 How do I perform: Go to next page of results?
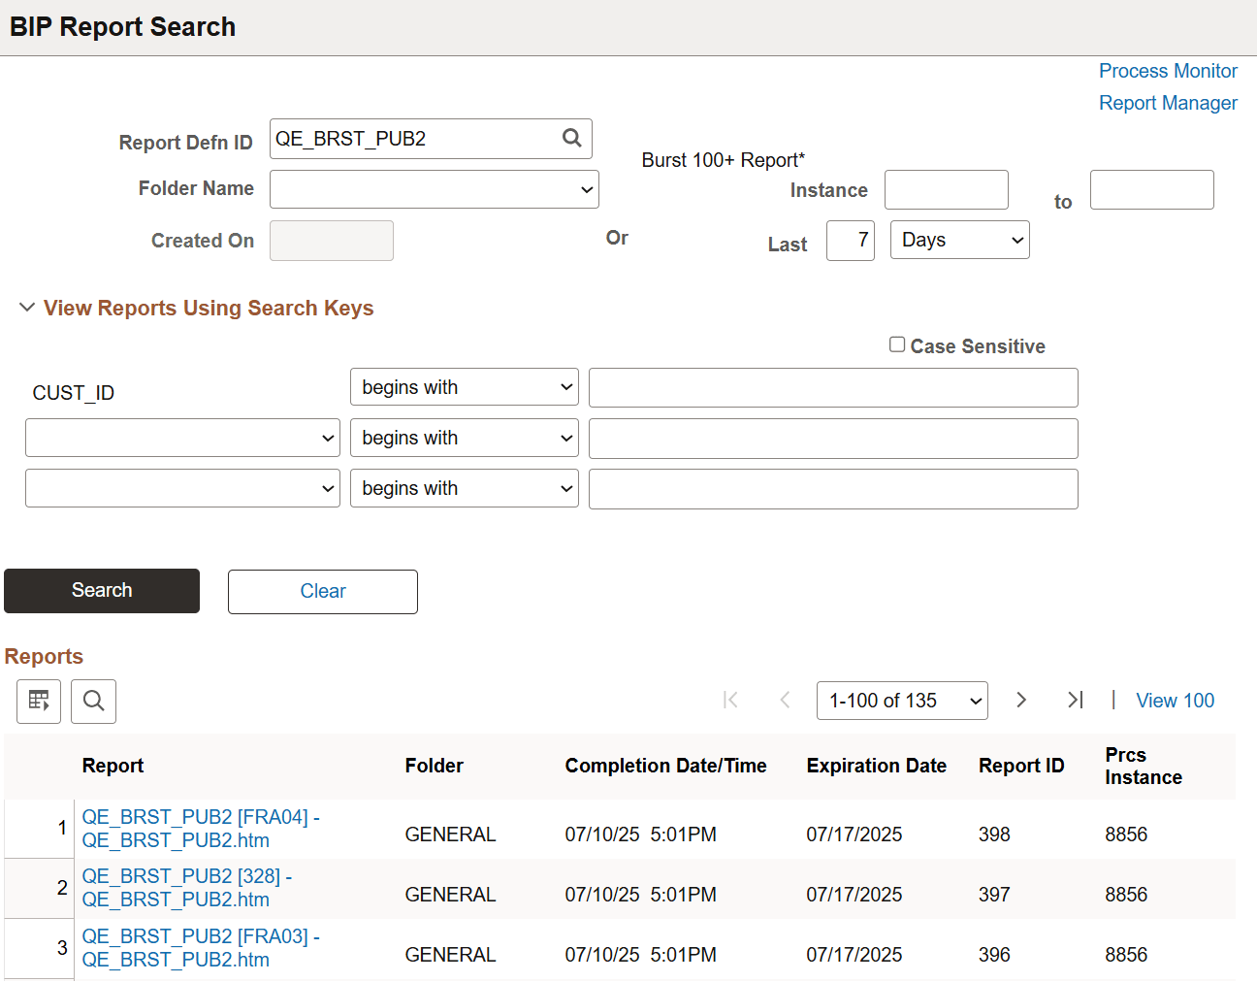pos(1020,700)
